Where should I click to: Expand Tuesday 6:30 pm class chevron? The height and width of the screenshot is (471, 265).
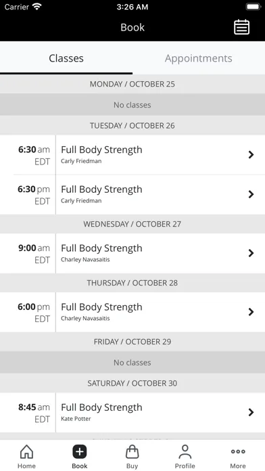pos(251,194)
